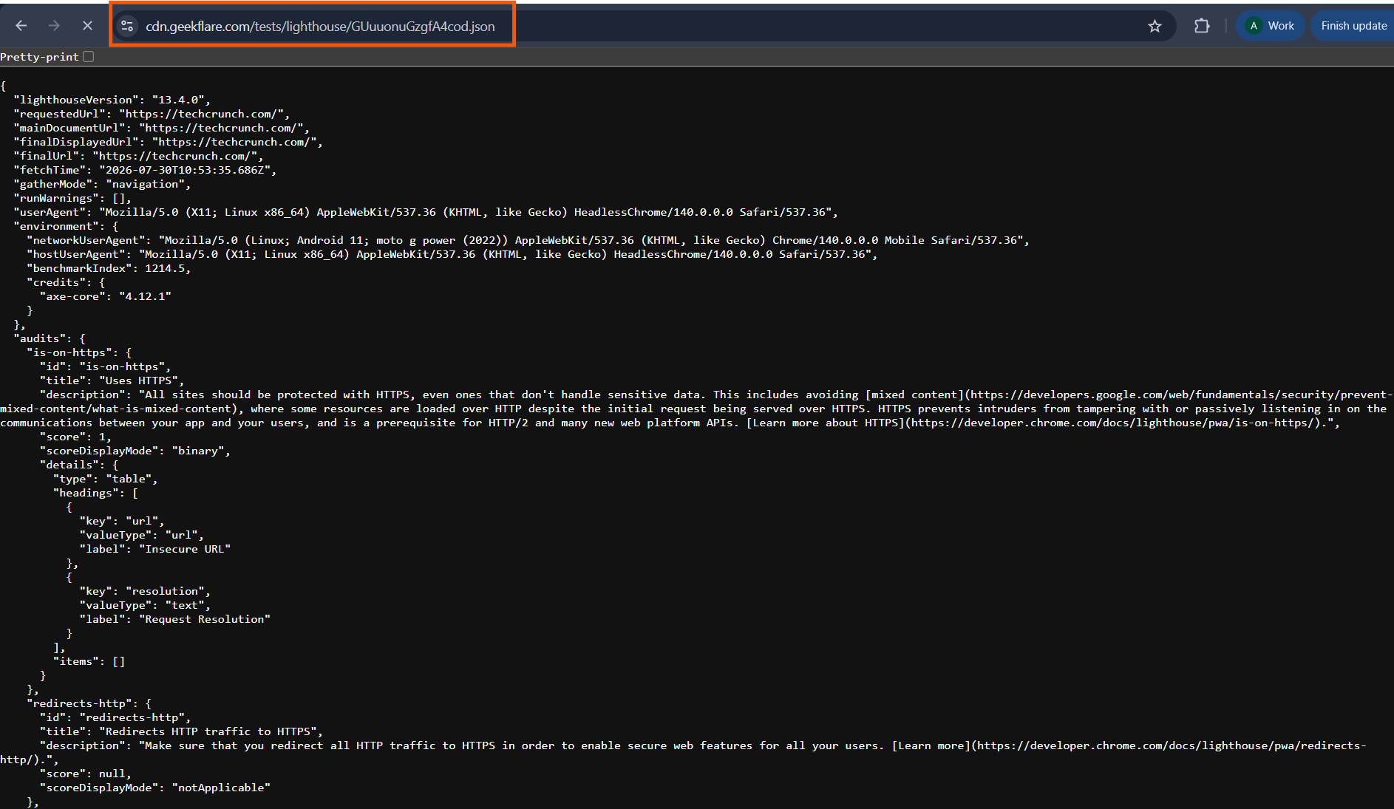Click the "label": "Insecure URL" line
The width and height of the screenshot is (1394, 809).
click(x=155, y=549)
